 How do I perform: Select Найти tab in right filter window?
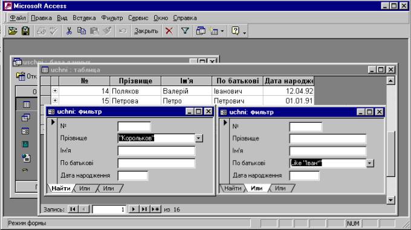click(x=233, y=188)
